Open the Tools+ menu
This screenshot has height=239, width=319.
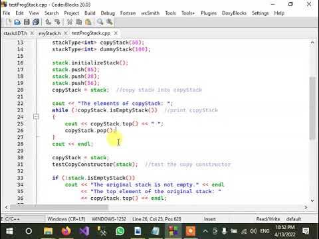[188, 13]
